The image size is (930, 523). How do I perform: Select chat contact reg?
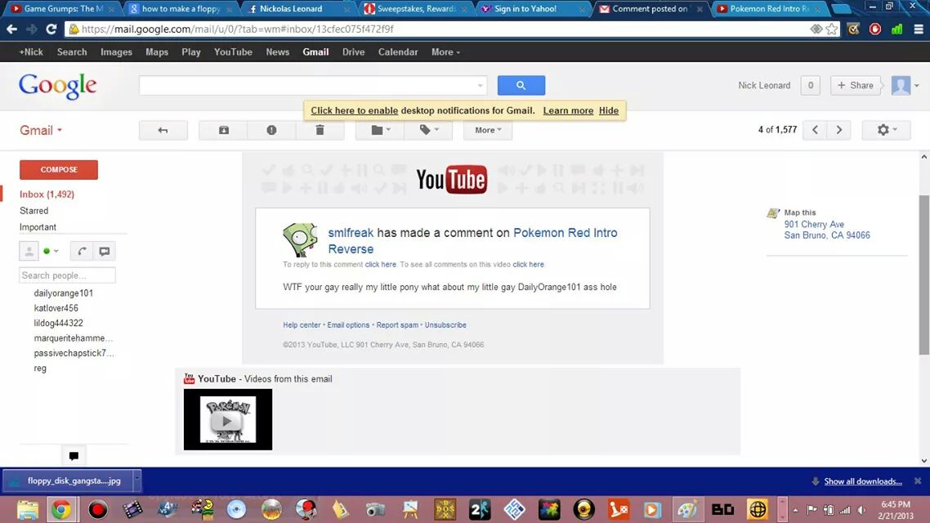(40, 369)
